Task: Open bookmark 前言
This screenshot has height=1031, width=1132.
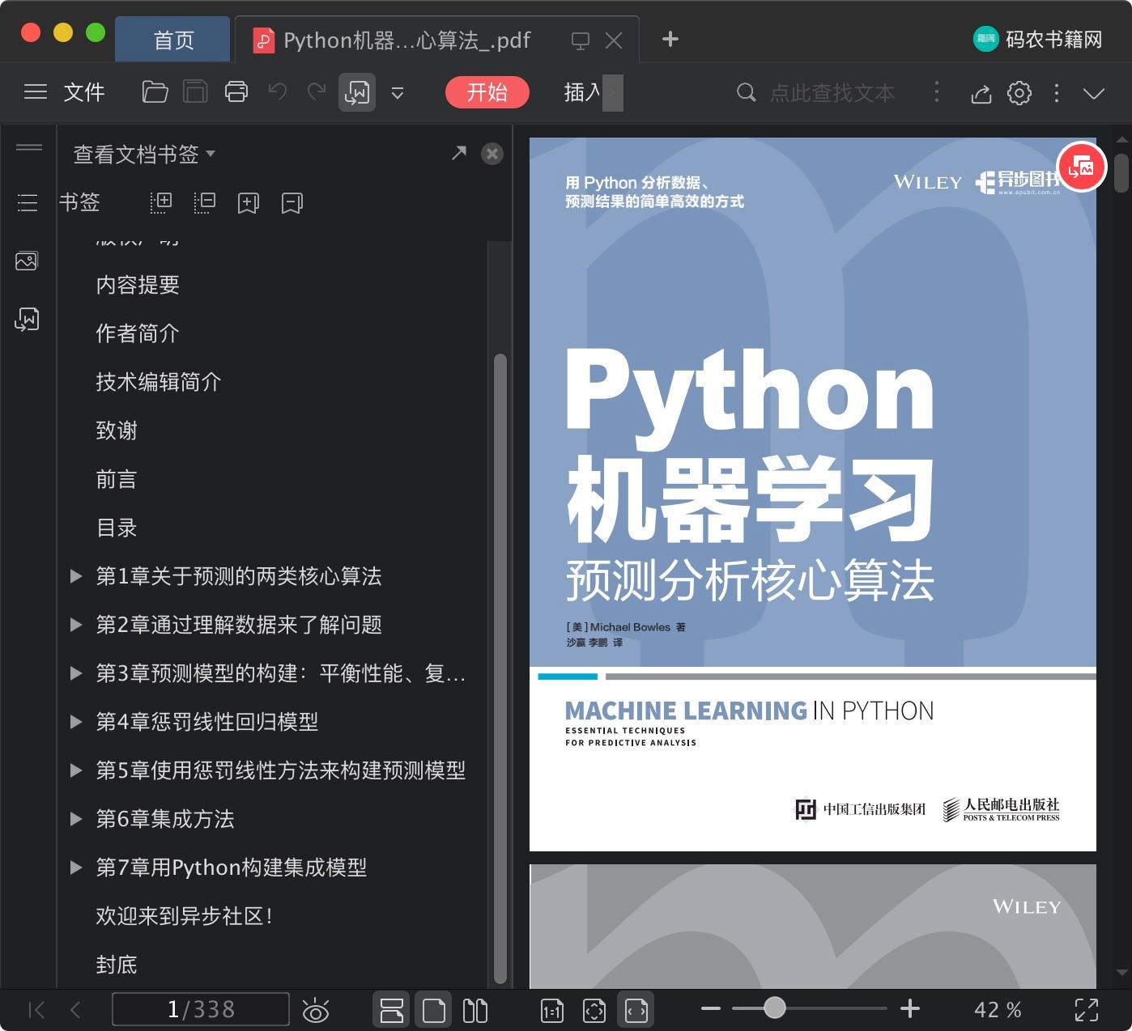Action: 117,479
